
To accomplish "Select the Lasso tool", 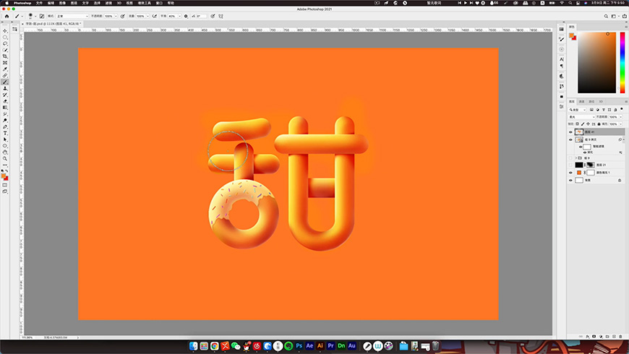I will [x=5, y=43].
